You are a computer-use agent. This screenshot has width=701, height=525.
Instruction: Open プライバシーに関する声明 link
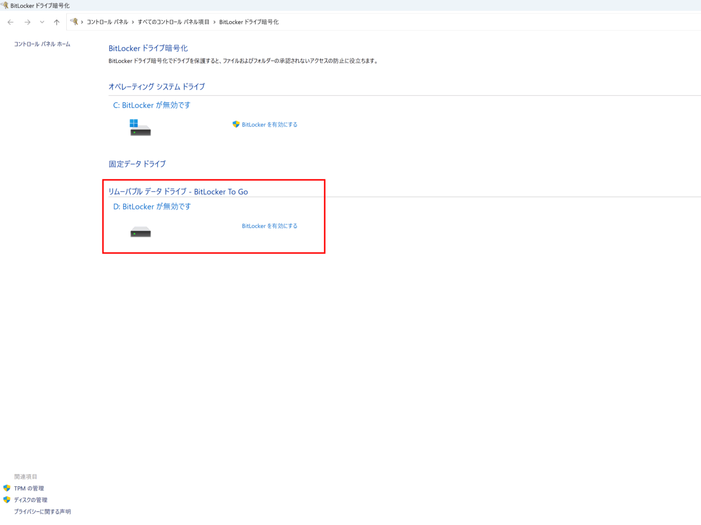(43, 512)
